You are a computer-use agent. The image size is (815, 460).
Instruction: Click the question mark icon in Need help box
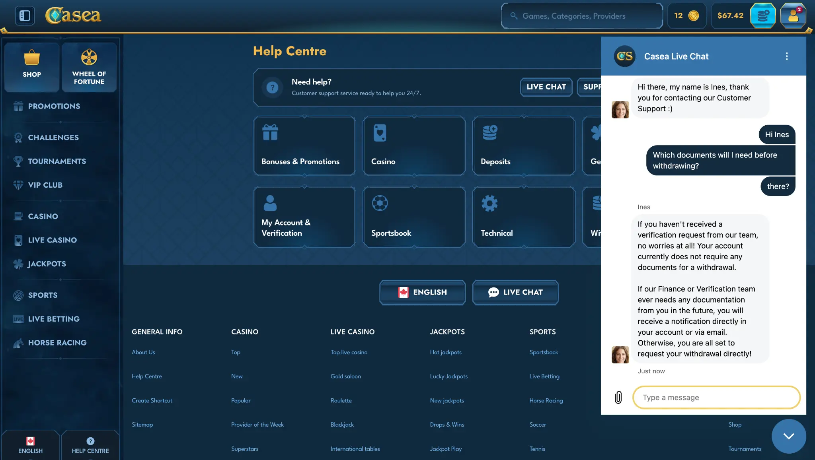tap(272, 87)
